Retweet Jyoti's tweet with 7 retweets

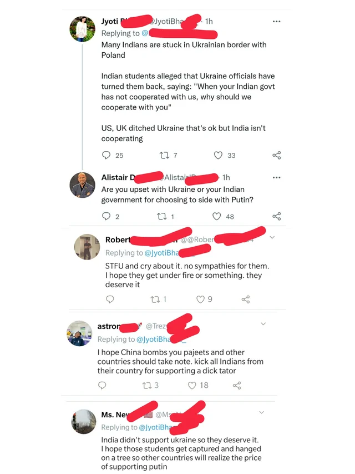[x=163, y=156]
